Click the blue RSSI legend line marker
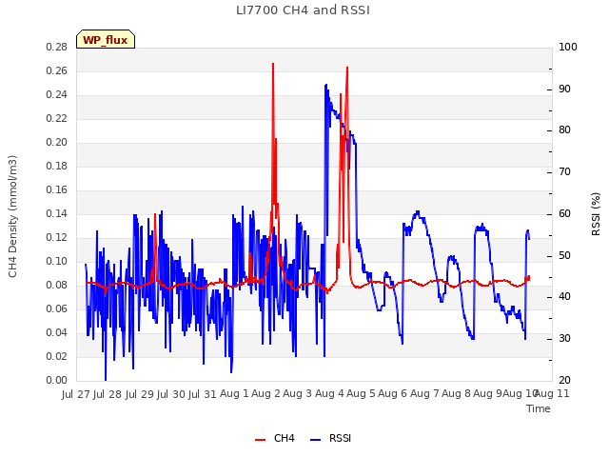 click(315, 440)
